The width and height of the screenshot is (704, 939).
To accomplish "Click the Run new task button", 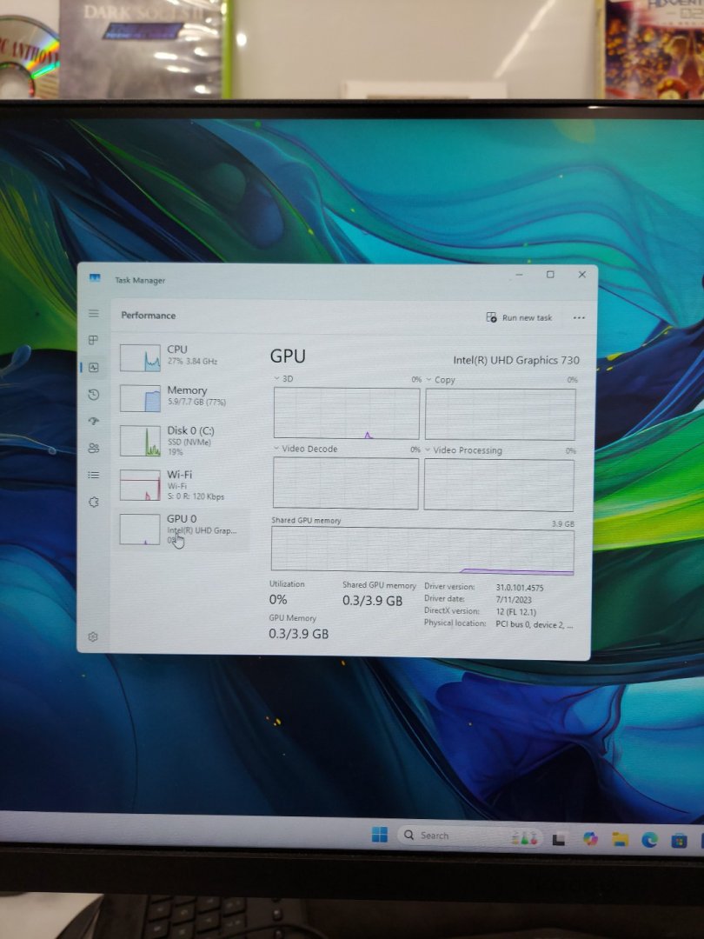I will [x=519, y=317].
